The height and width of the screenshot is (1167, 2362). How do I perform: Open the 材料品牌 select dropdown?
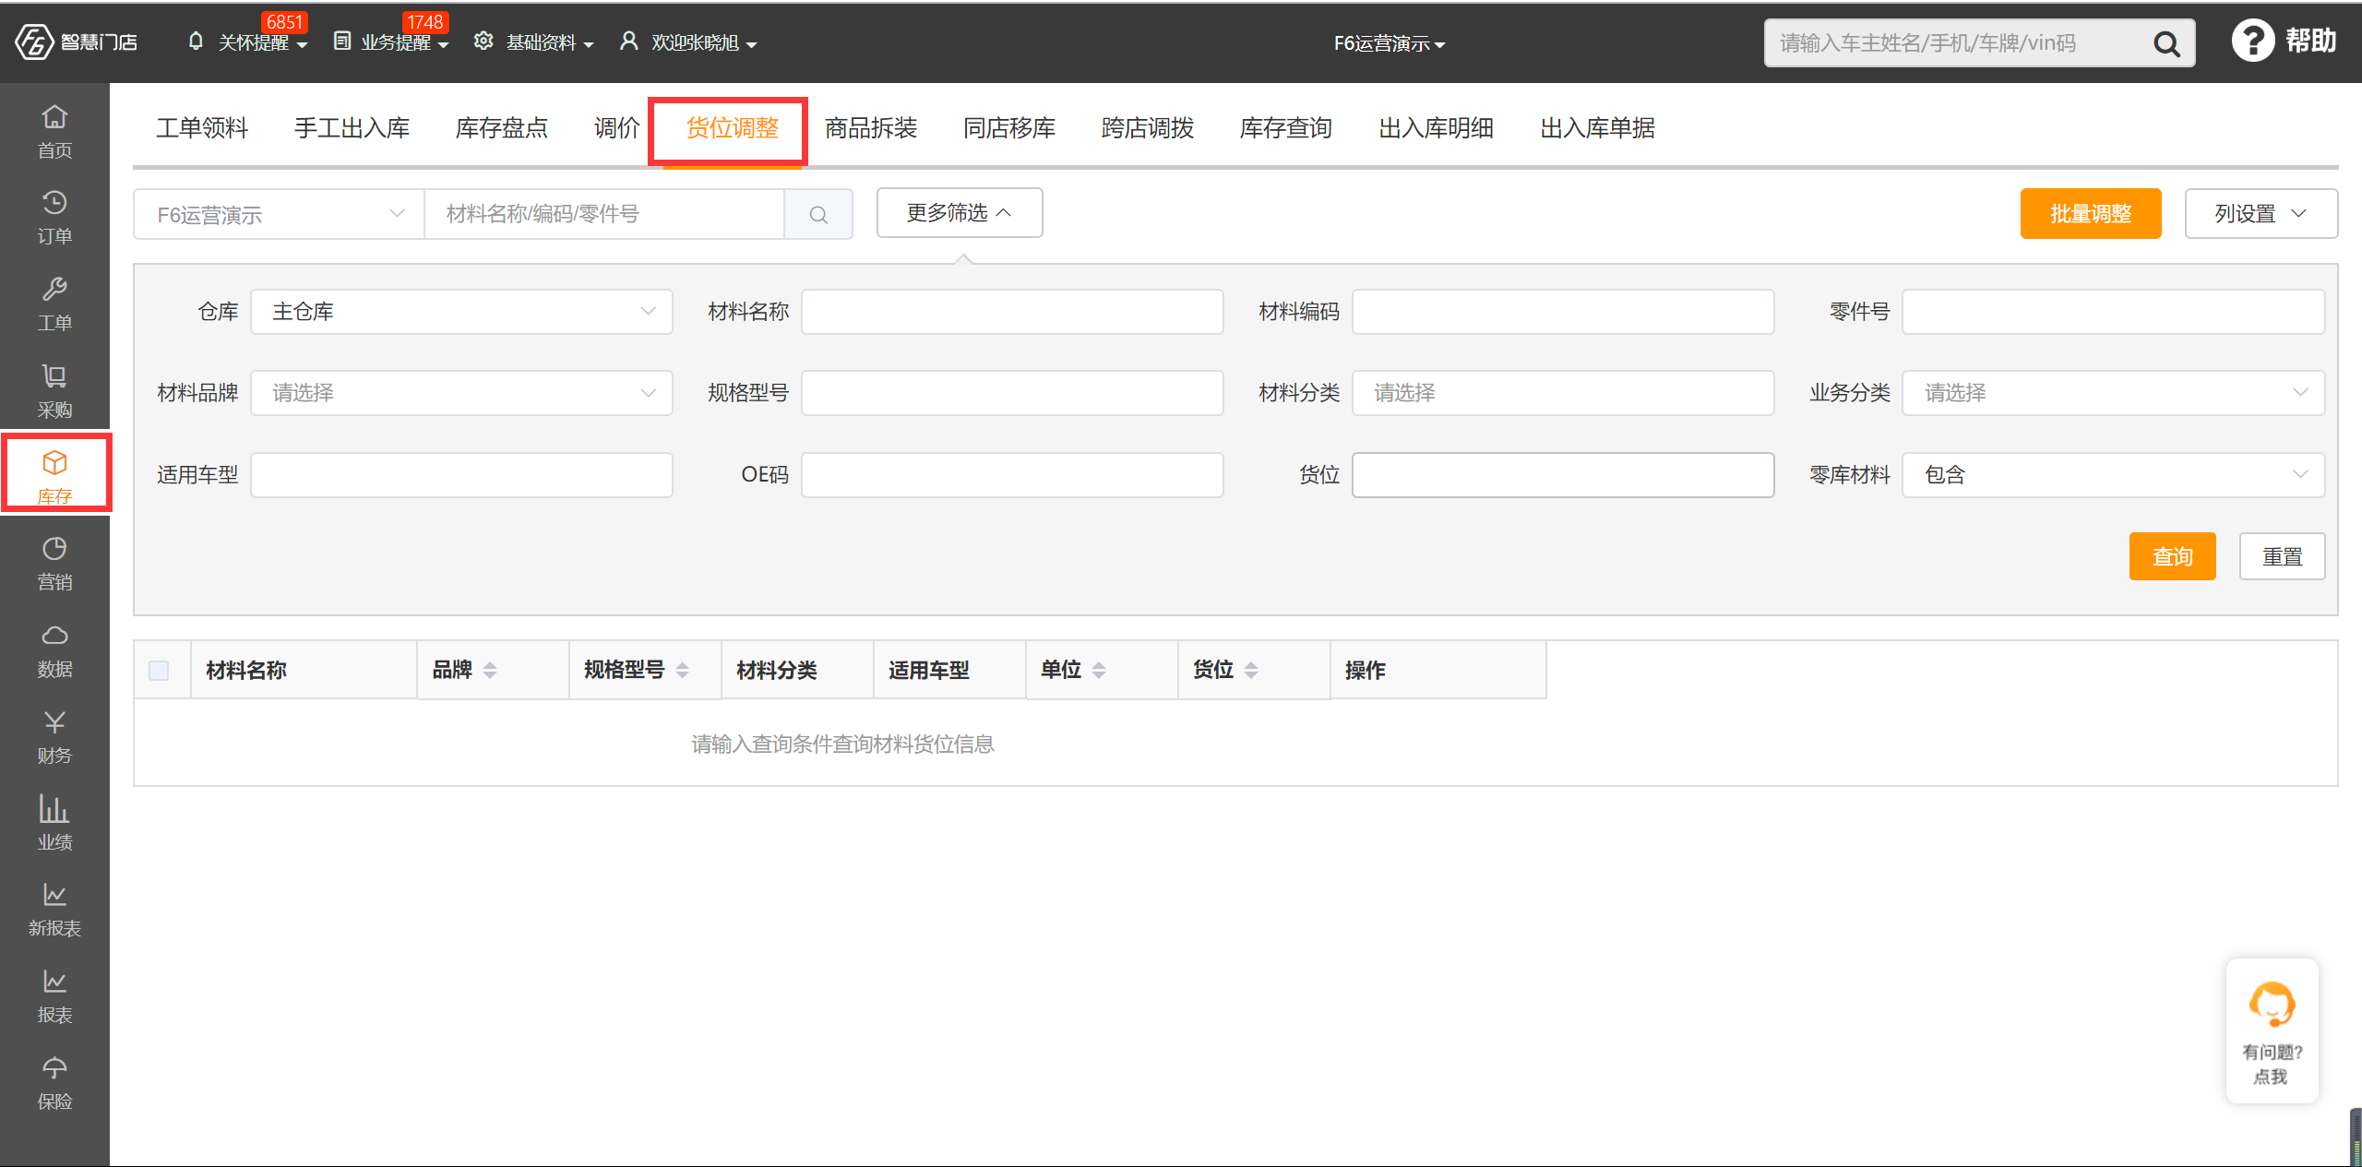[461, 393]
